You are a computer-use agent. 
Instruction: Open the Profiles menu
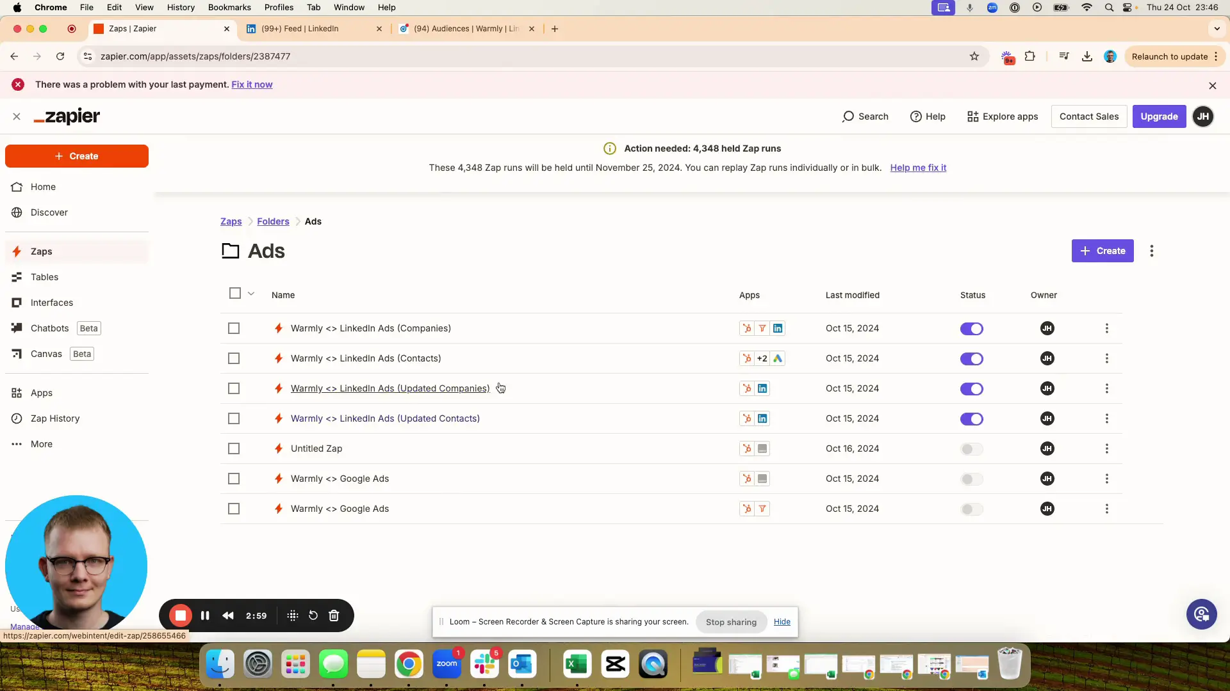[x=279, y=8]
